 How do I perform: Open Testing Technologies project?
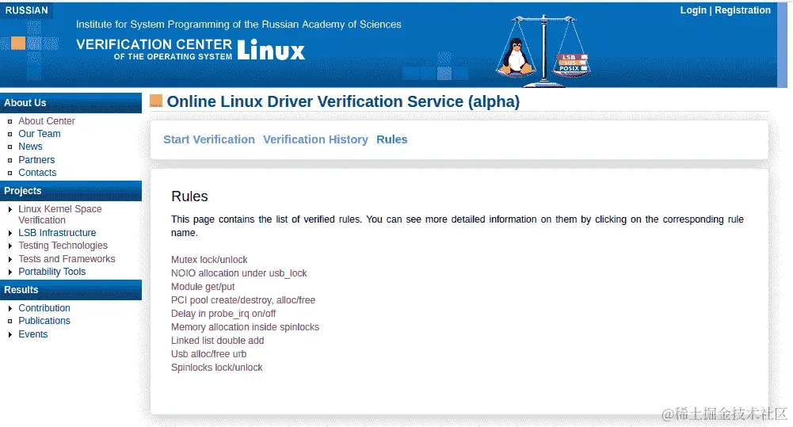click(63, 246)
